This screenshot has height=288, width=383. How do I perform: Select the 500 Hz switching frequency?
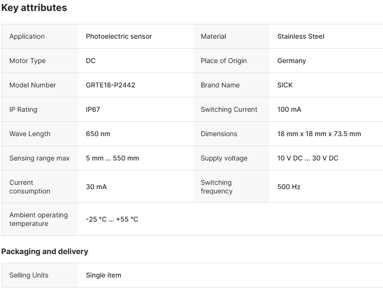pos(289,187)
